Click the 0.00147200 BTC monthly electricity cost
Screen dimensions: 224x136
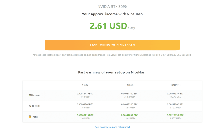[x=175, y=104]
